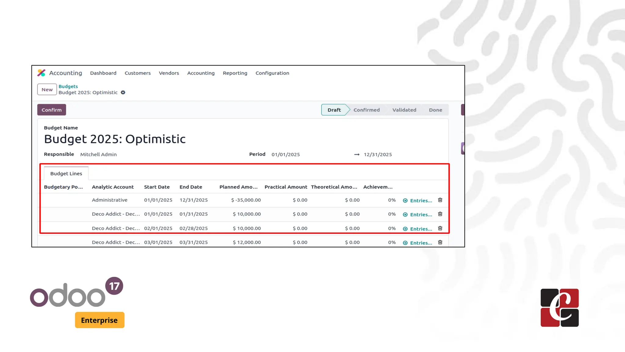
Task: Open Entries for the Administrative line
Action: [417, 200]
